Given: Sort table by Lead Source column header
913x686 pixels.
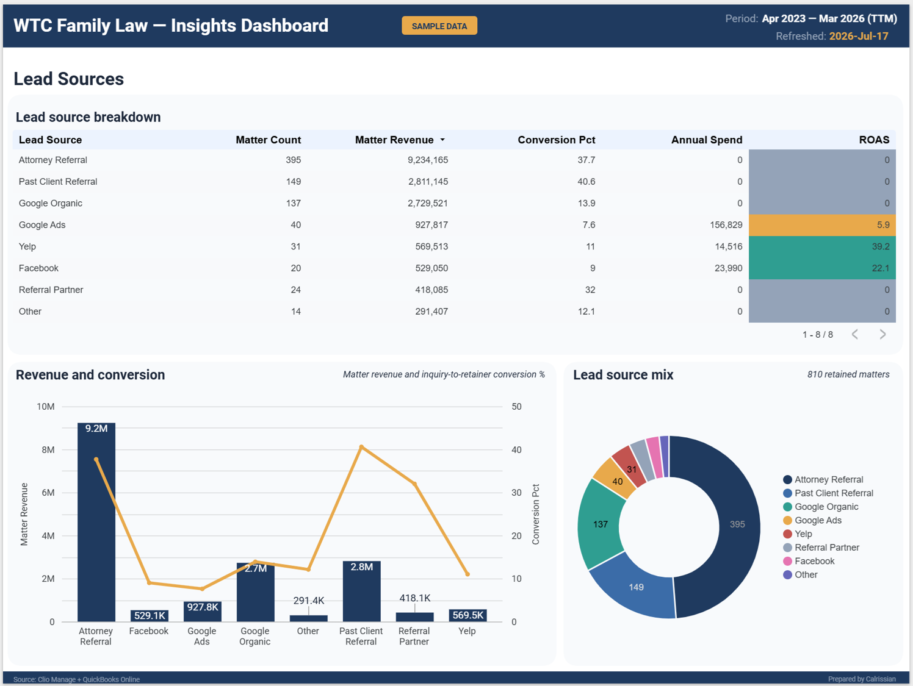Looking at the screenshot, I should coord(50,140).
